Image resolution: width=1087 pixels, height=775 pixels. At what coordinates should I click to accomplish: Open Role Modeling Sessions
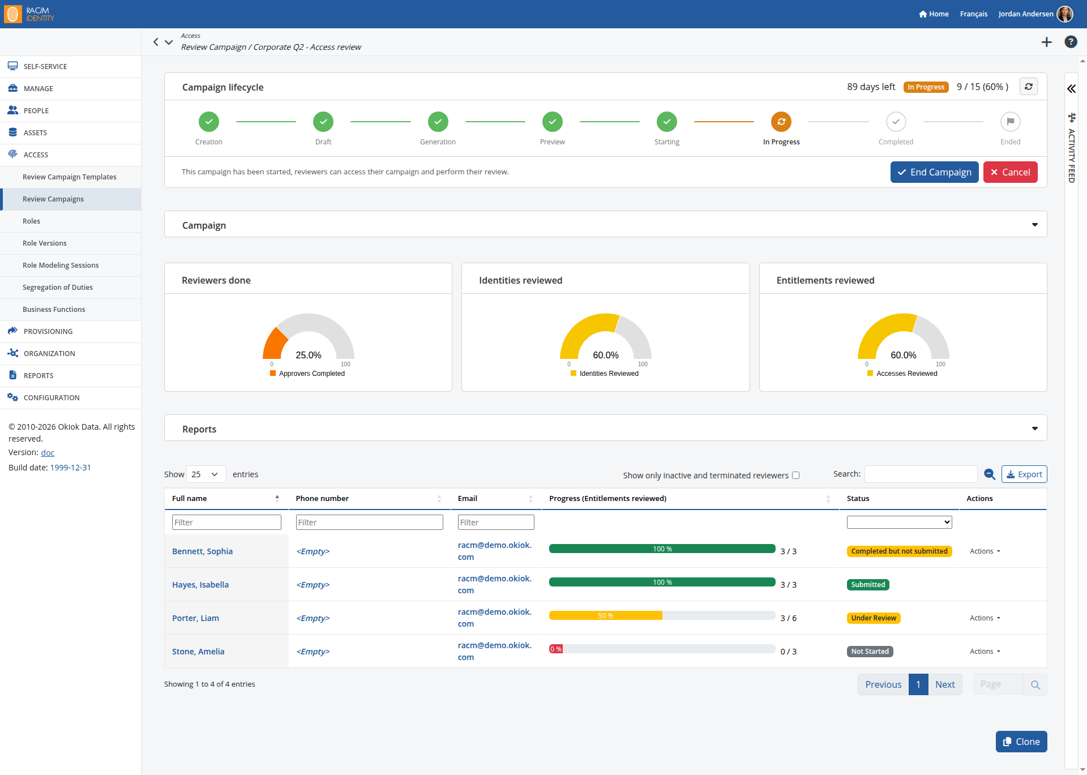click(71, 266)
